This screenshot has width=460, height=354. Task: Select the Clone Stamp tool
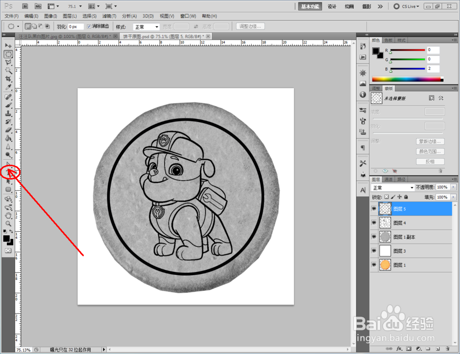8,113
